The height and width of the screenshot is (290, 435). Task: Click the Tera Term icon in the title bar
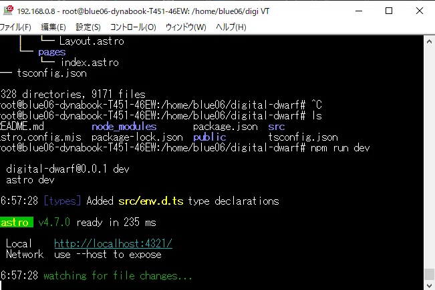(8, 10)
